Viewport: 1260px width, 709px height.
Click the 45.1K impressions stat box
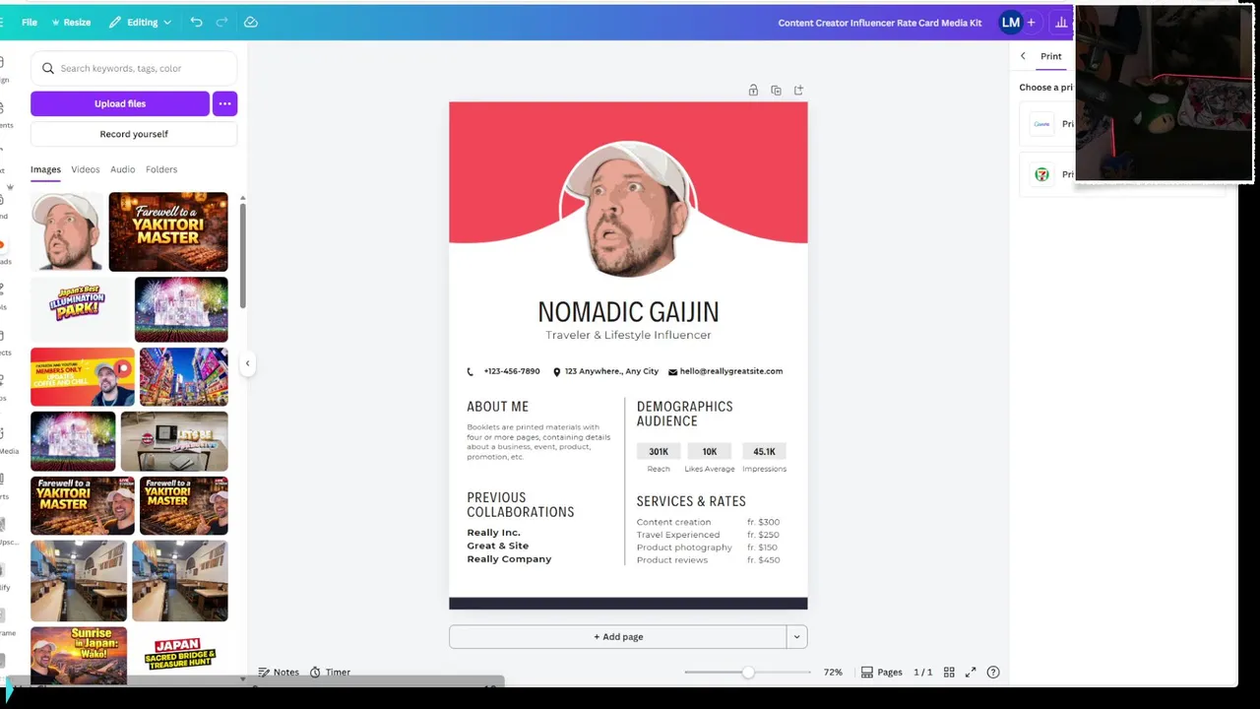[764, 452]
